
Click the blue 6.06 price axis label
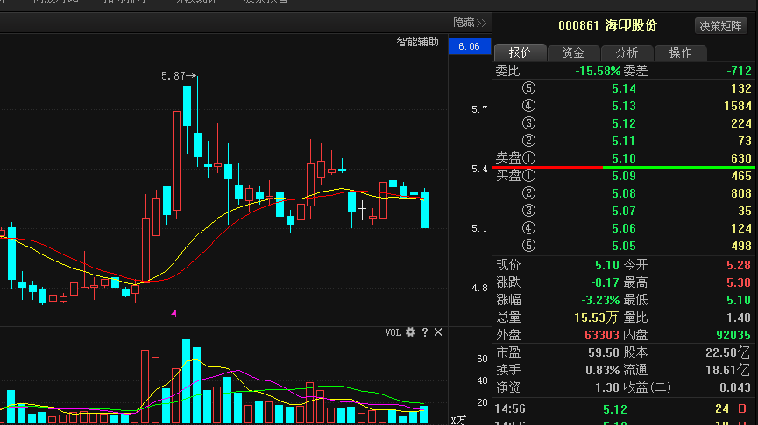(x=468, y=46)
